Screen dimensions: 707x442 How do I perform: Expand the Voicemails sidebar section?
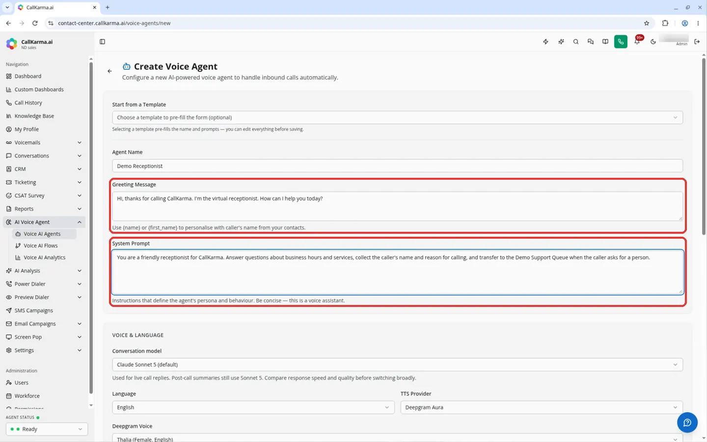[x=44, y=142]
